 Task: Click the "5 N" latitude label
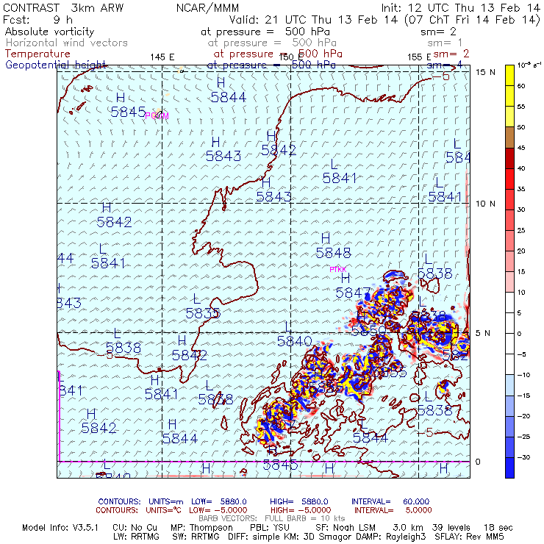(482, 333)
